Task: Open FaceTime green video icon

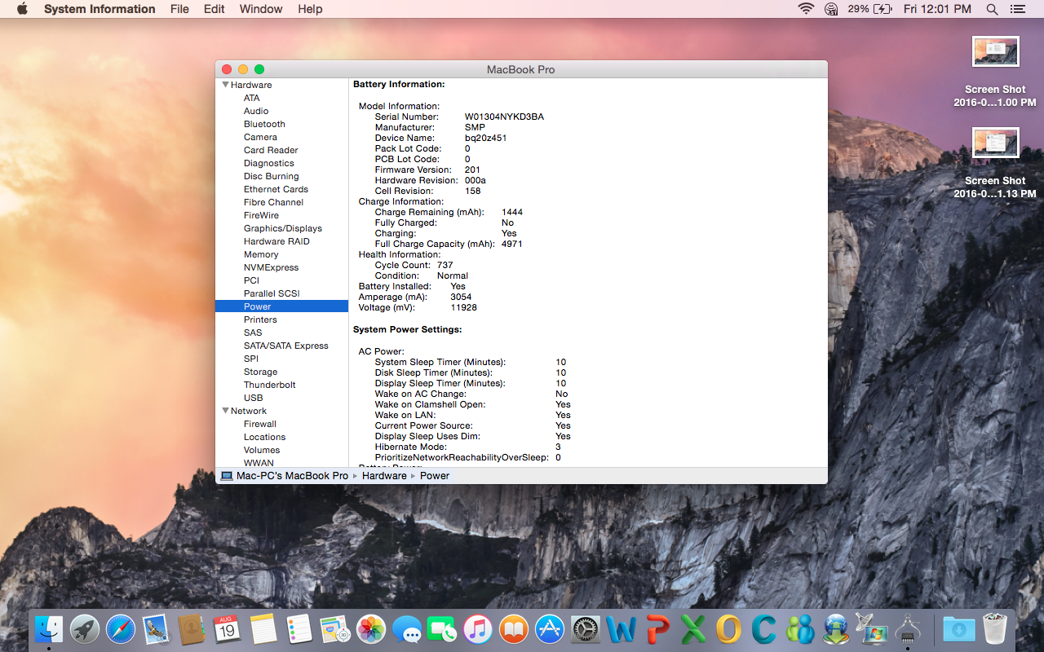Action: [442, 629]
